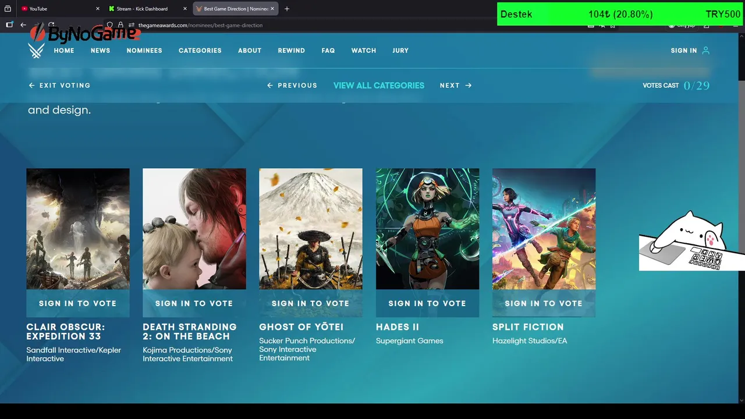
Task: Open the Watch menu item
Action: [x=364, y=51]
